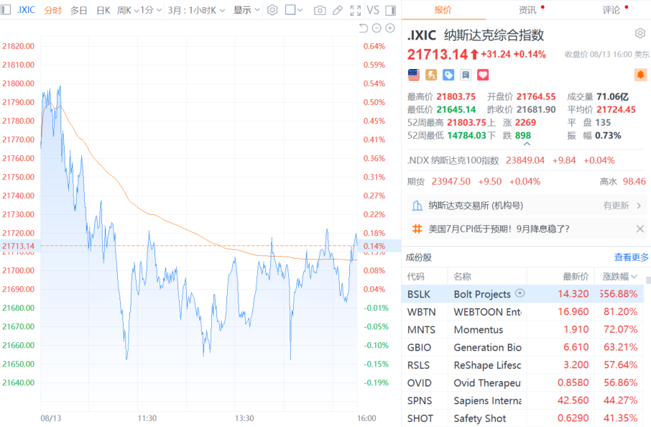The image size is (651, 427).
Task: Select the GBIO Generation Bio row
Action: [522, 347]
